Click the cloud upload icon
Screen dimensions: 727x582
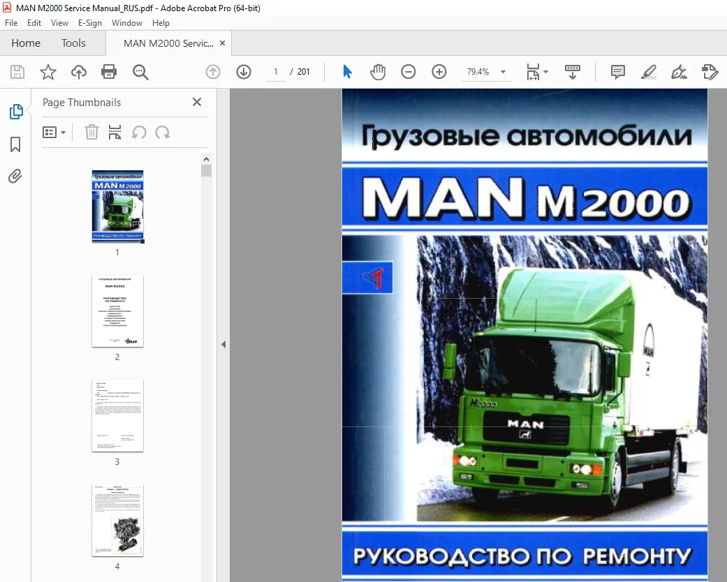click(79, 72)
